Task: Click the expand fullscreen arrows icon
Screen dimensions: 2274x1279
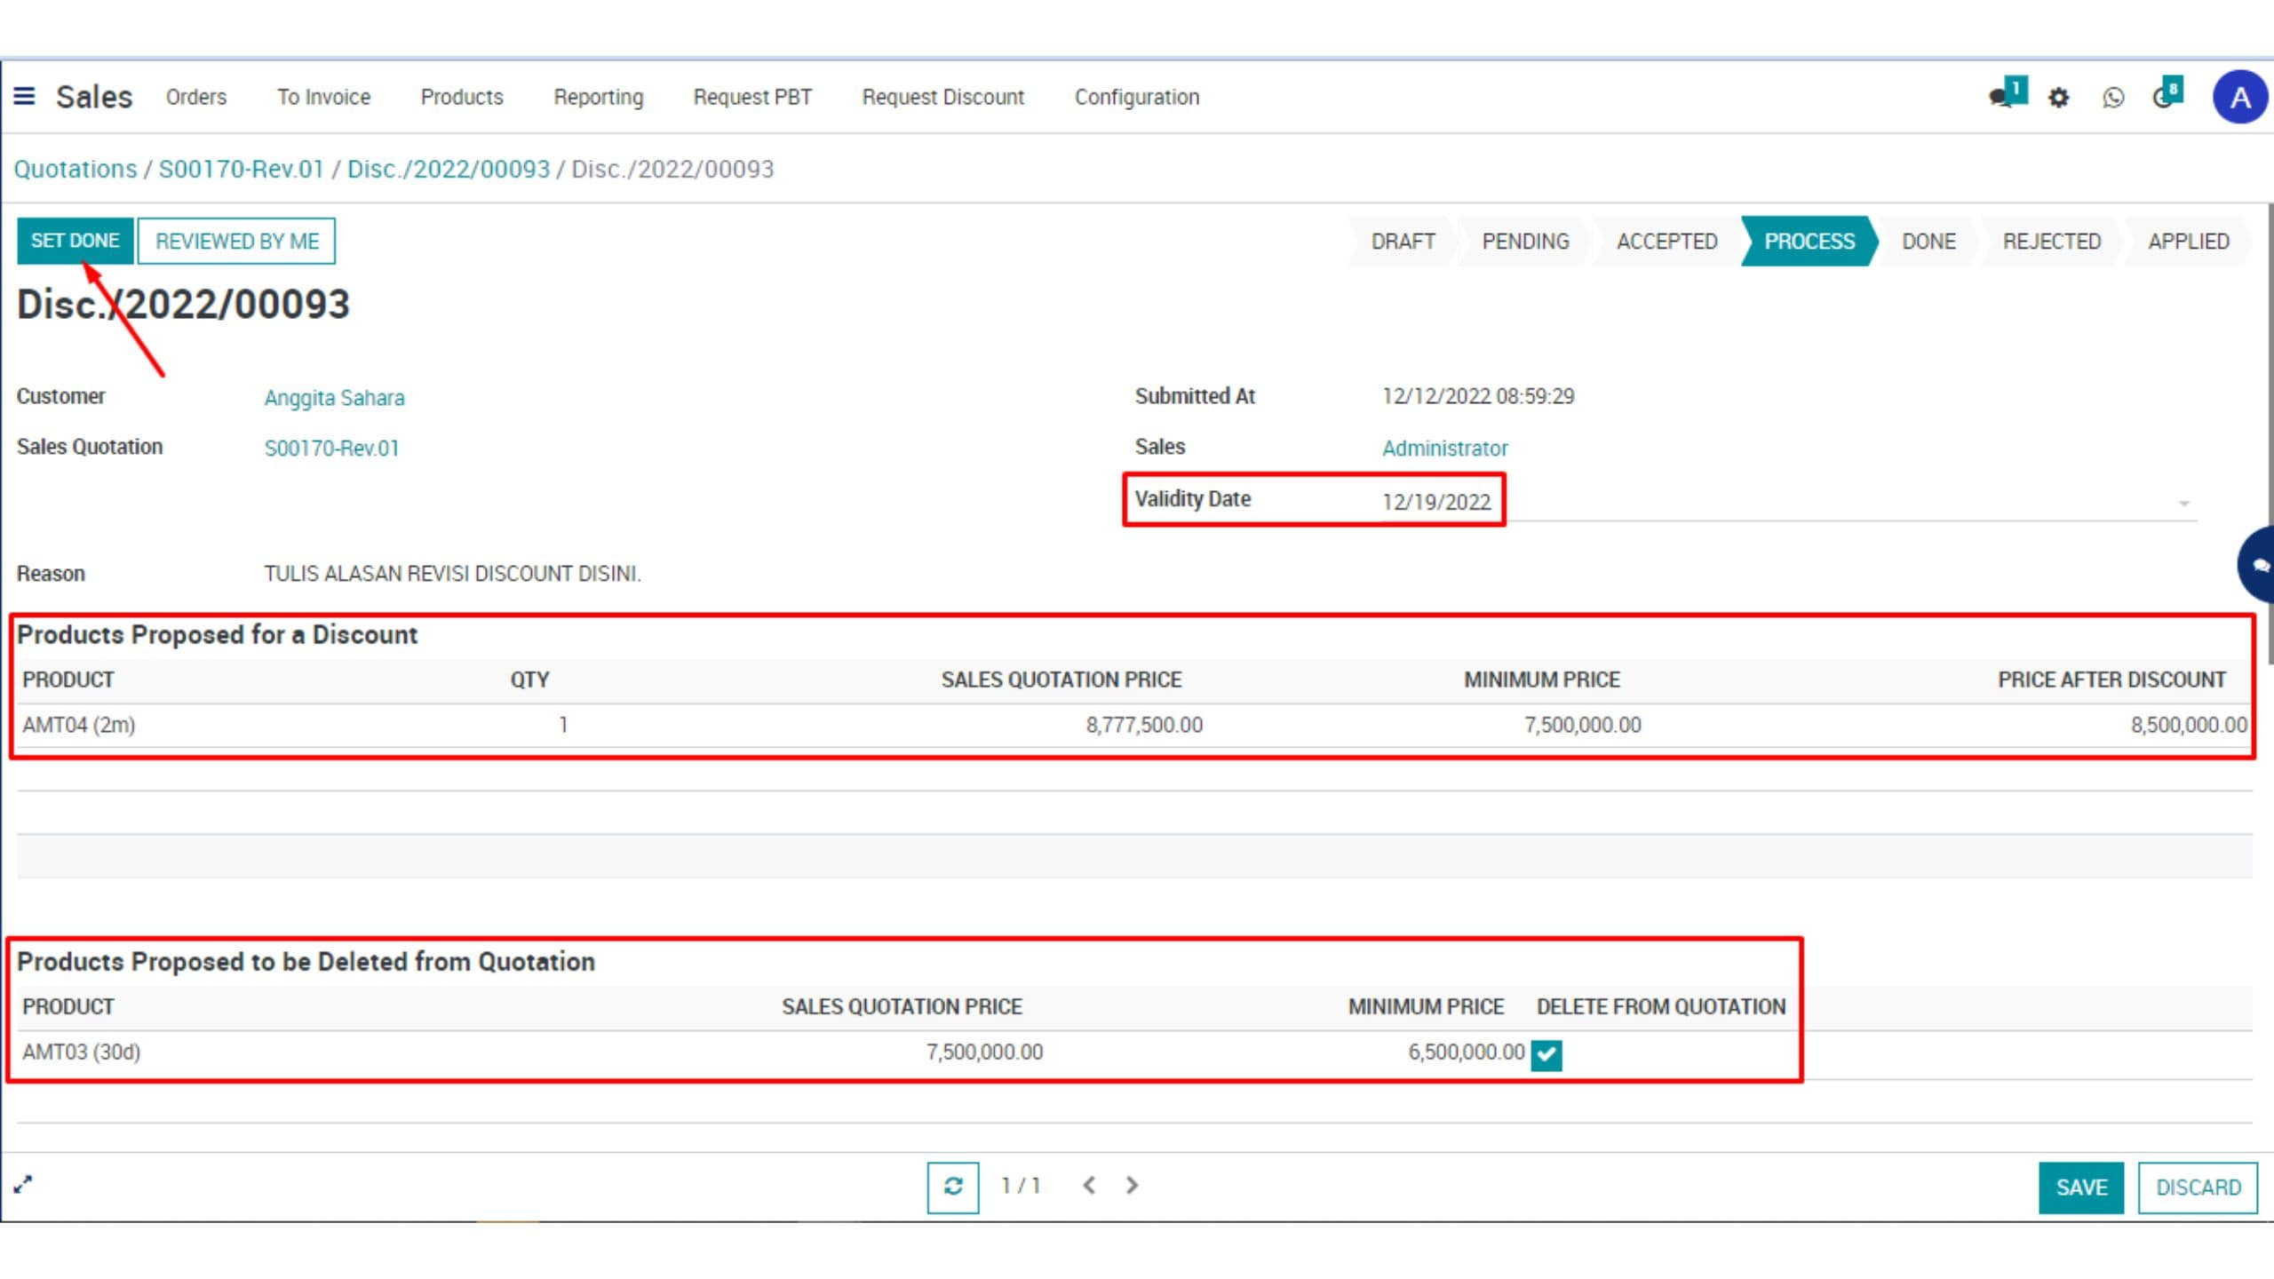Action: 23,1184
